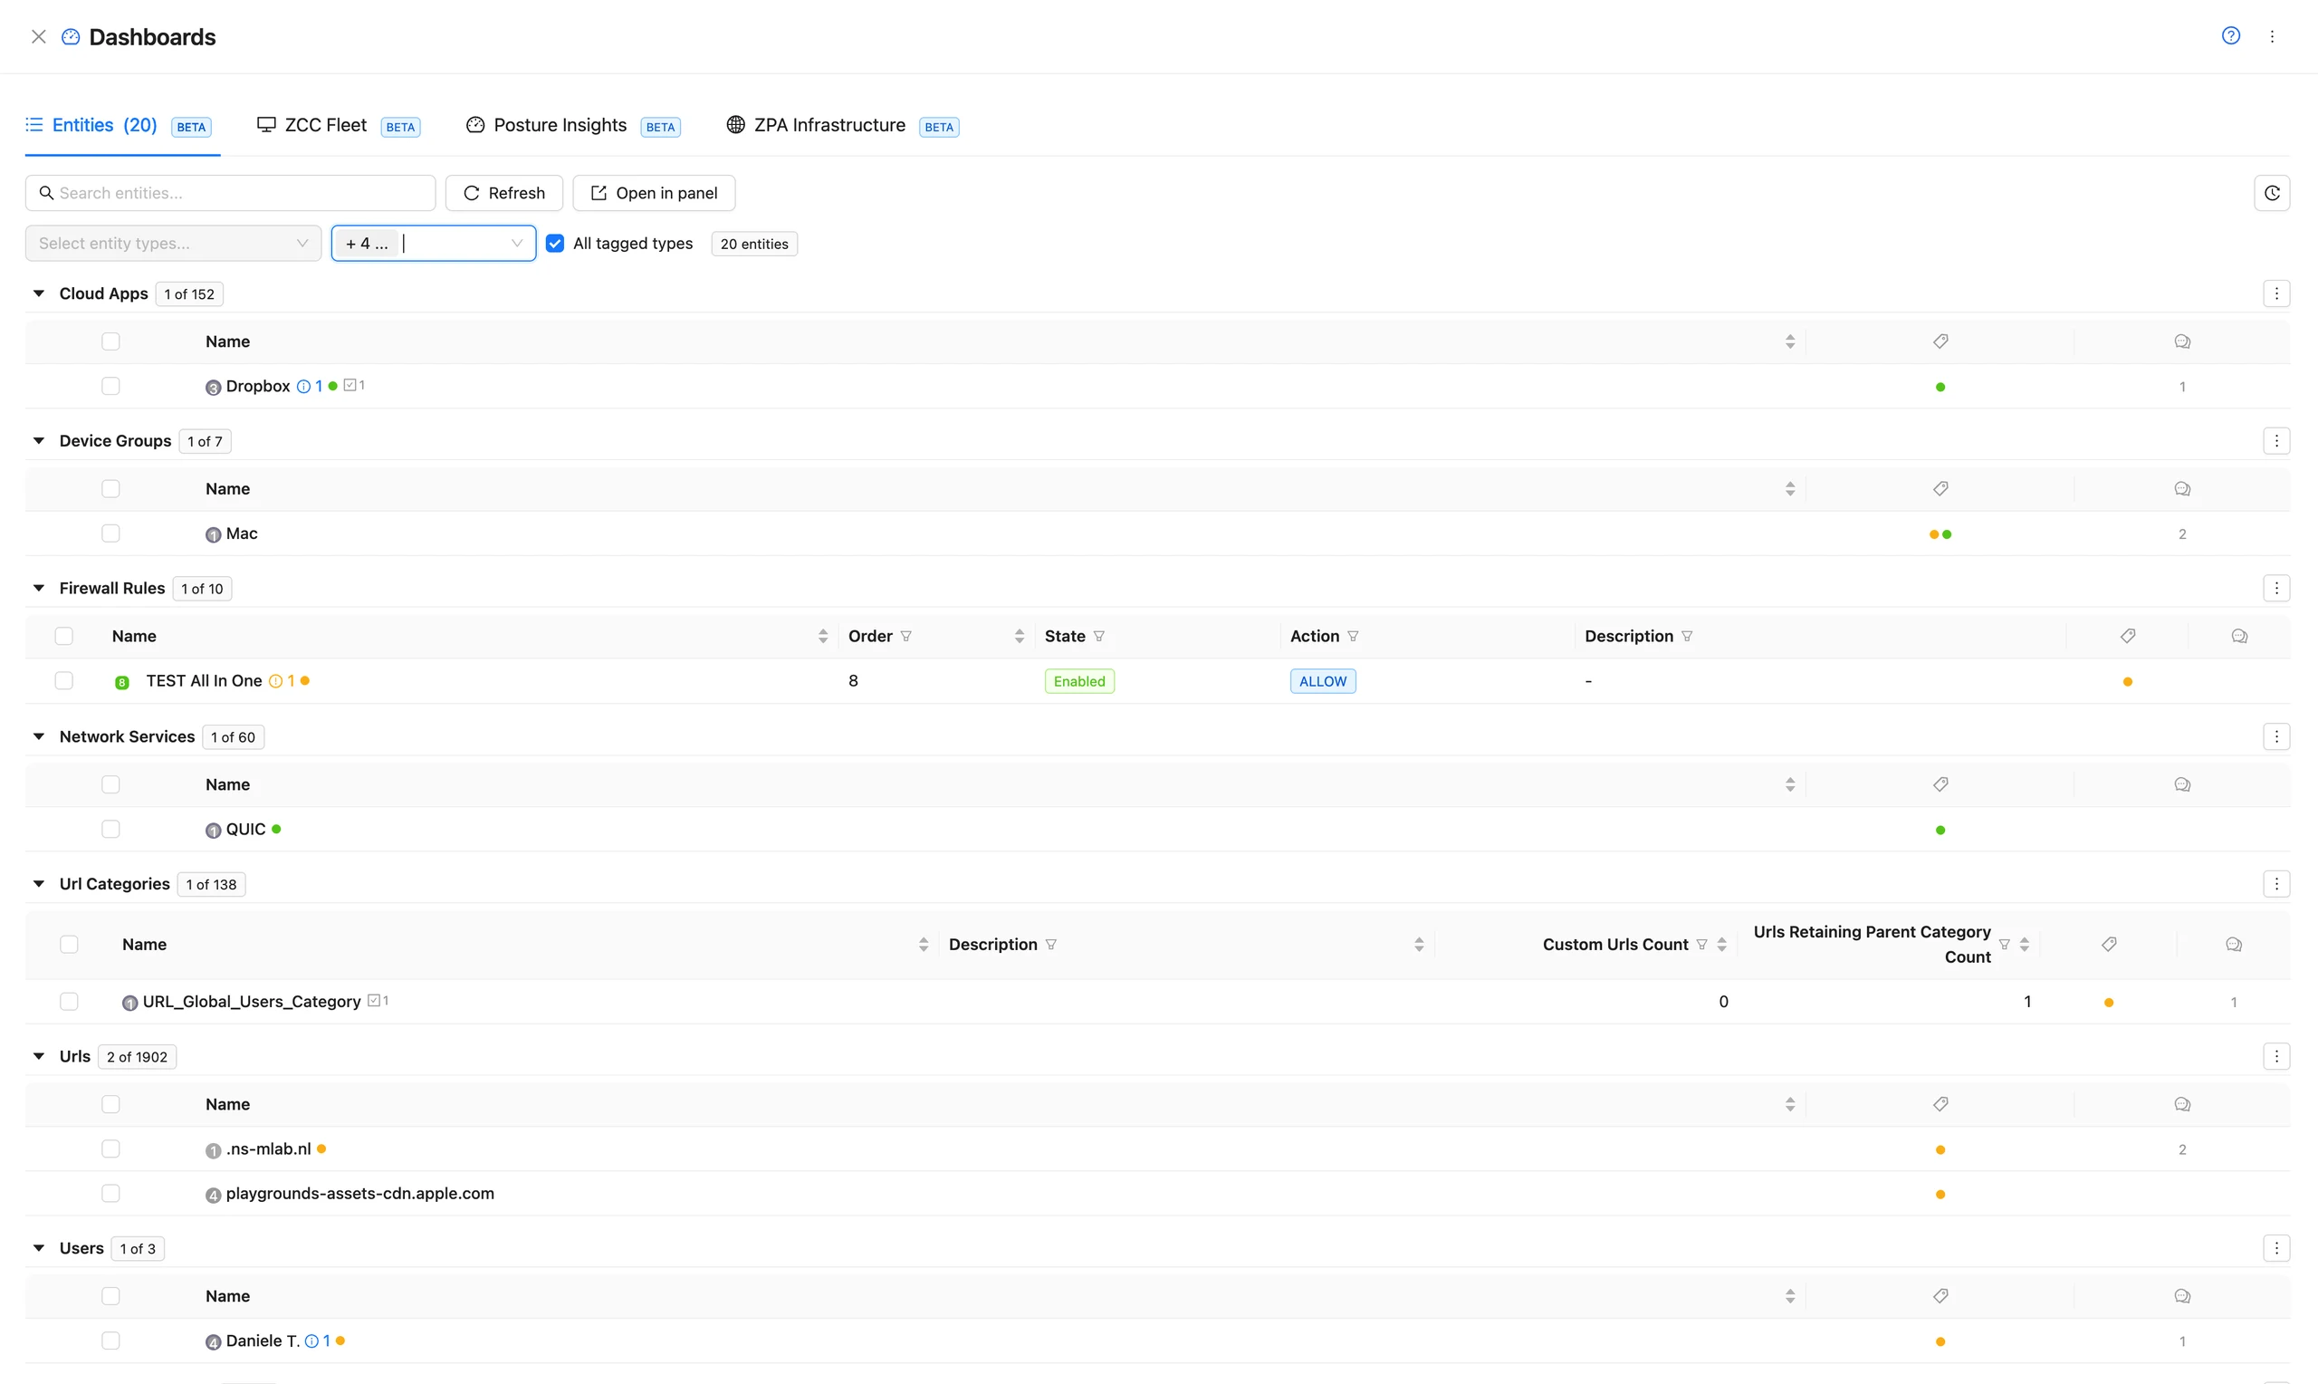Select the Mac row checkbox
The height and width of the screenshot is (1384, 2318).
110,533
